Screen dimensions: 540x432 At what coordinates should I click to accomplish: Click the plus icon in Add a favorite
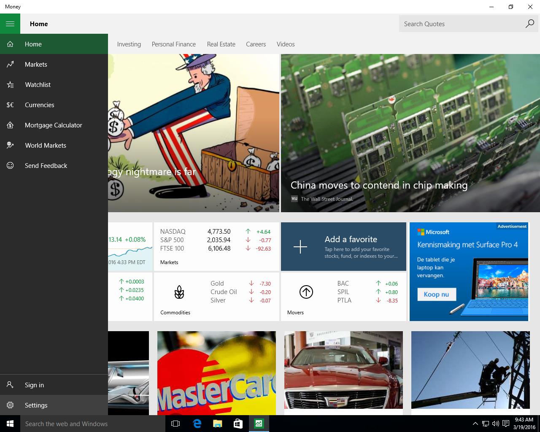(300, 246)
